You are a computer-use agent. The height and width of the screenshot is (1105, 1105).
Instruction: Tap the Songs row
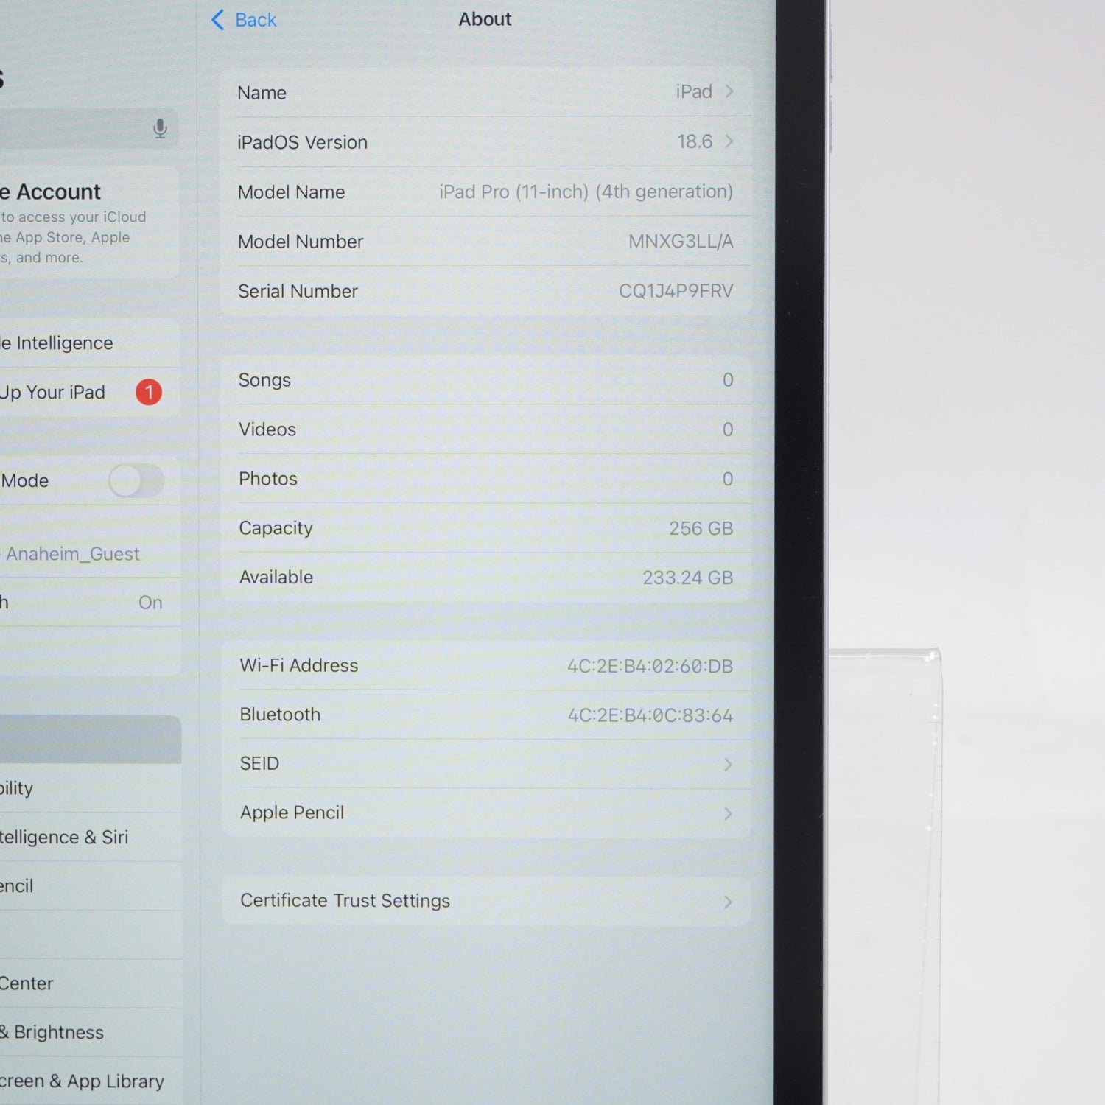pyautogui.click(x=486, y=380)
